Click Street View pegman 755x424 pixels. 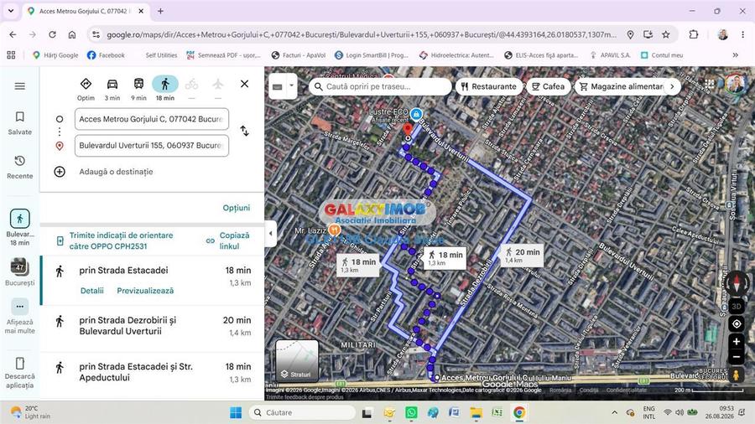pyautogui.click(x=737, y=375)
